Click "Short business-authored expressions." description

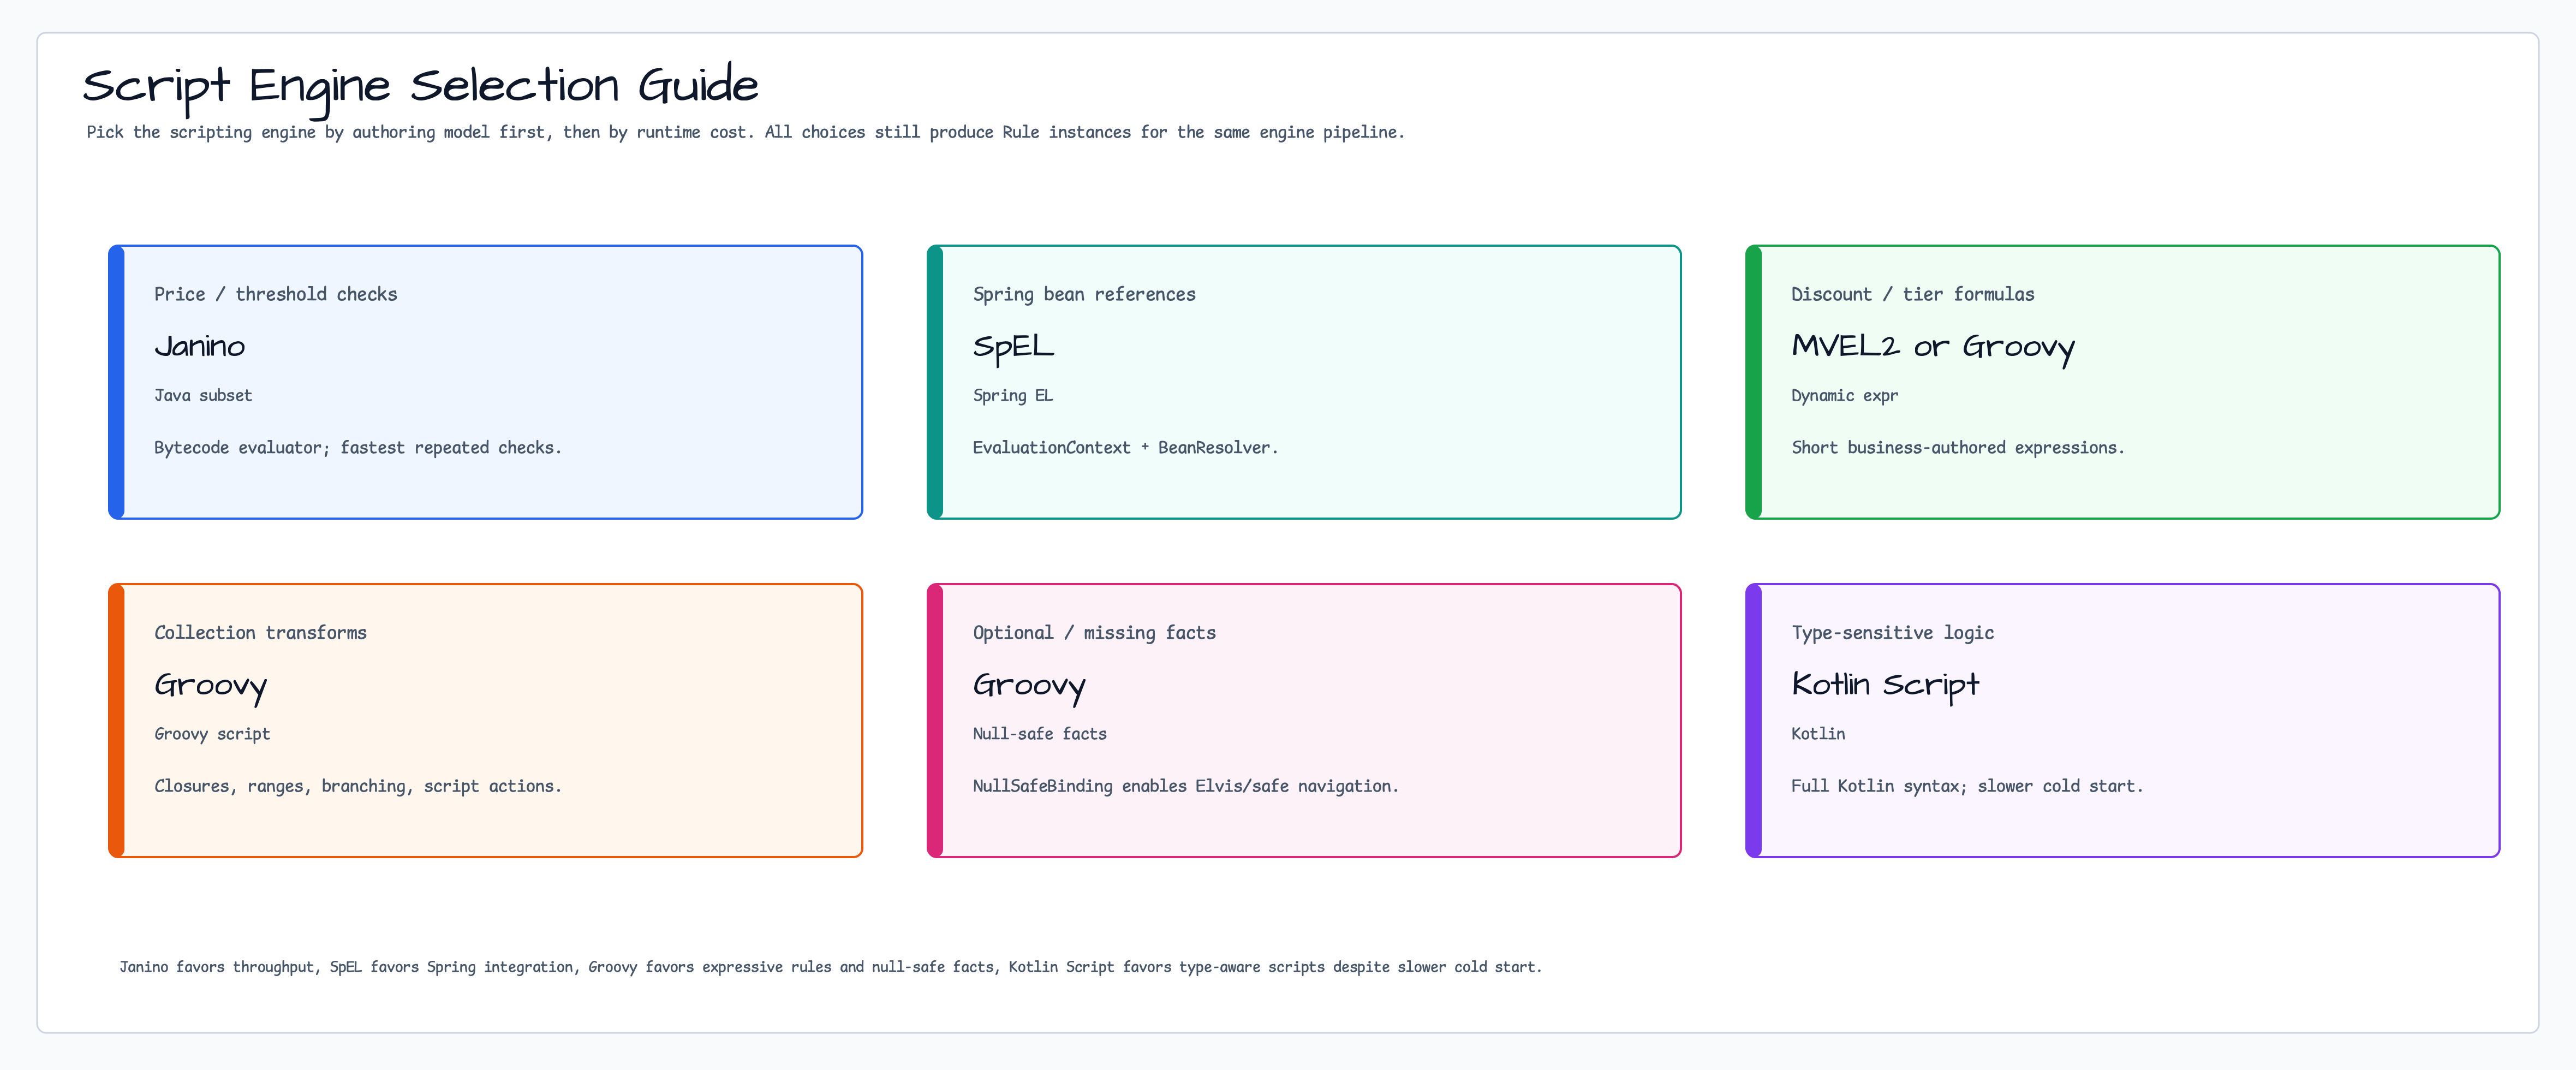(x=1957, y=448)
